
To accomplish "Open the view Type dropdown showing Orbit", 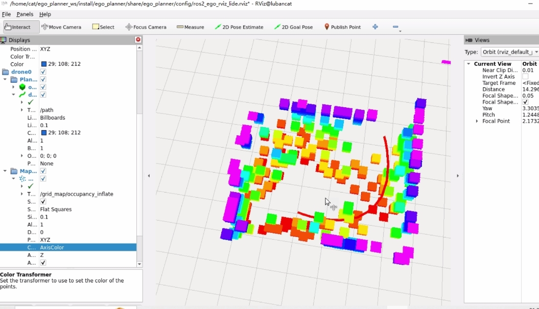I will point(509,52).
